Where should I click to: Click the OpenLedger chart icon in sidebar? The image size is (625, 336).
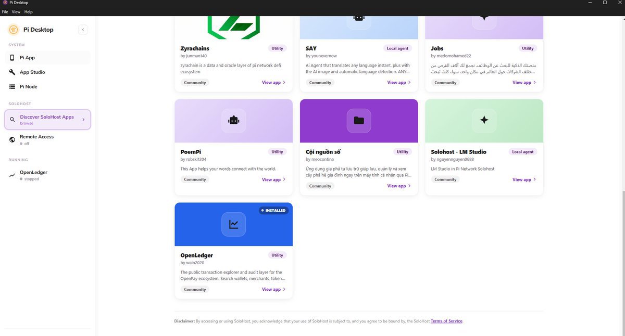pyautogui.click(x=12, y=175)
